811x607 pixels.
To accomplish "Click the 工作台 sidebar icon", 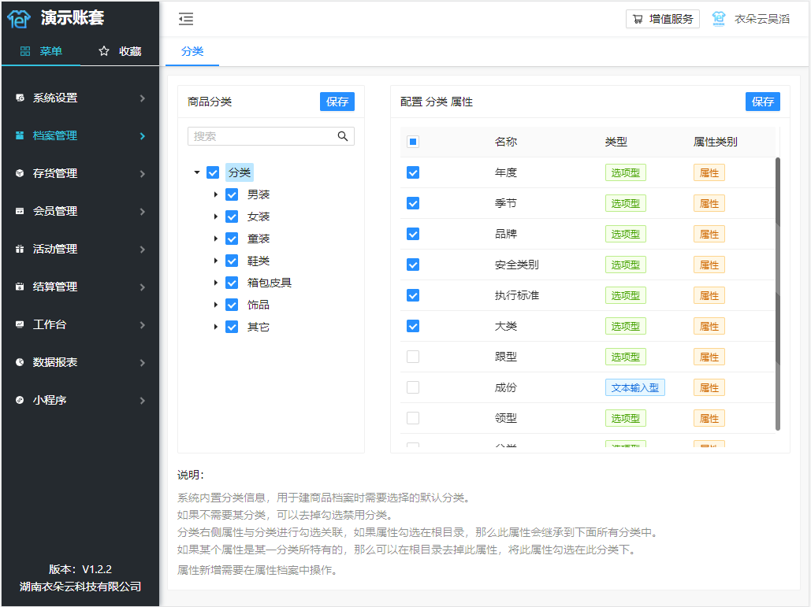I will click(20, 324).
